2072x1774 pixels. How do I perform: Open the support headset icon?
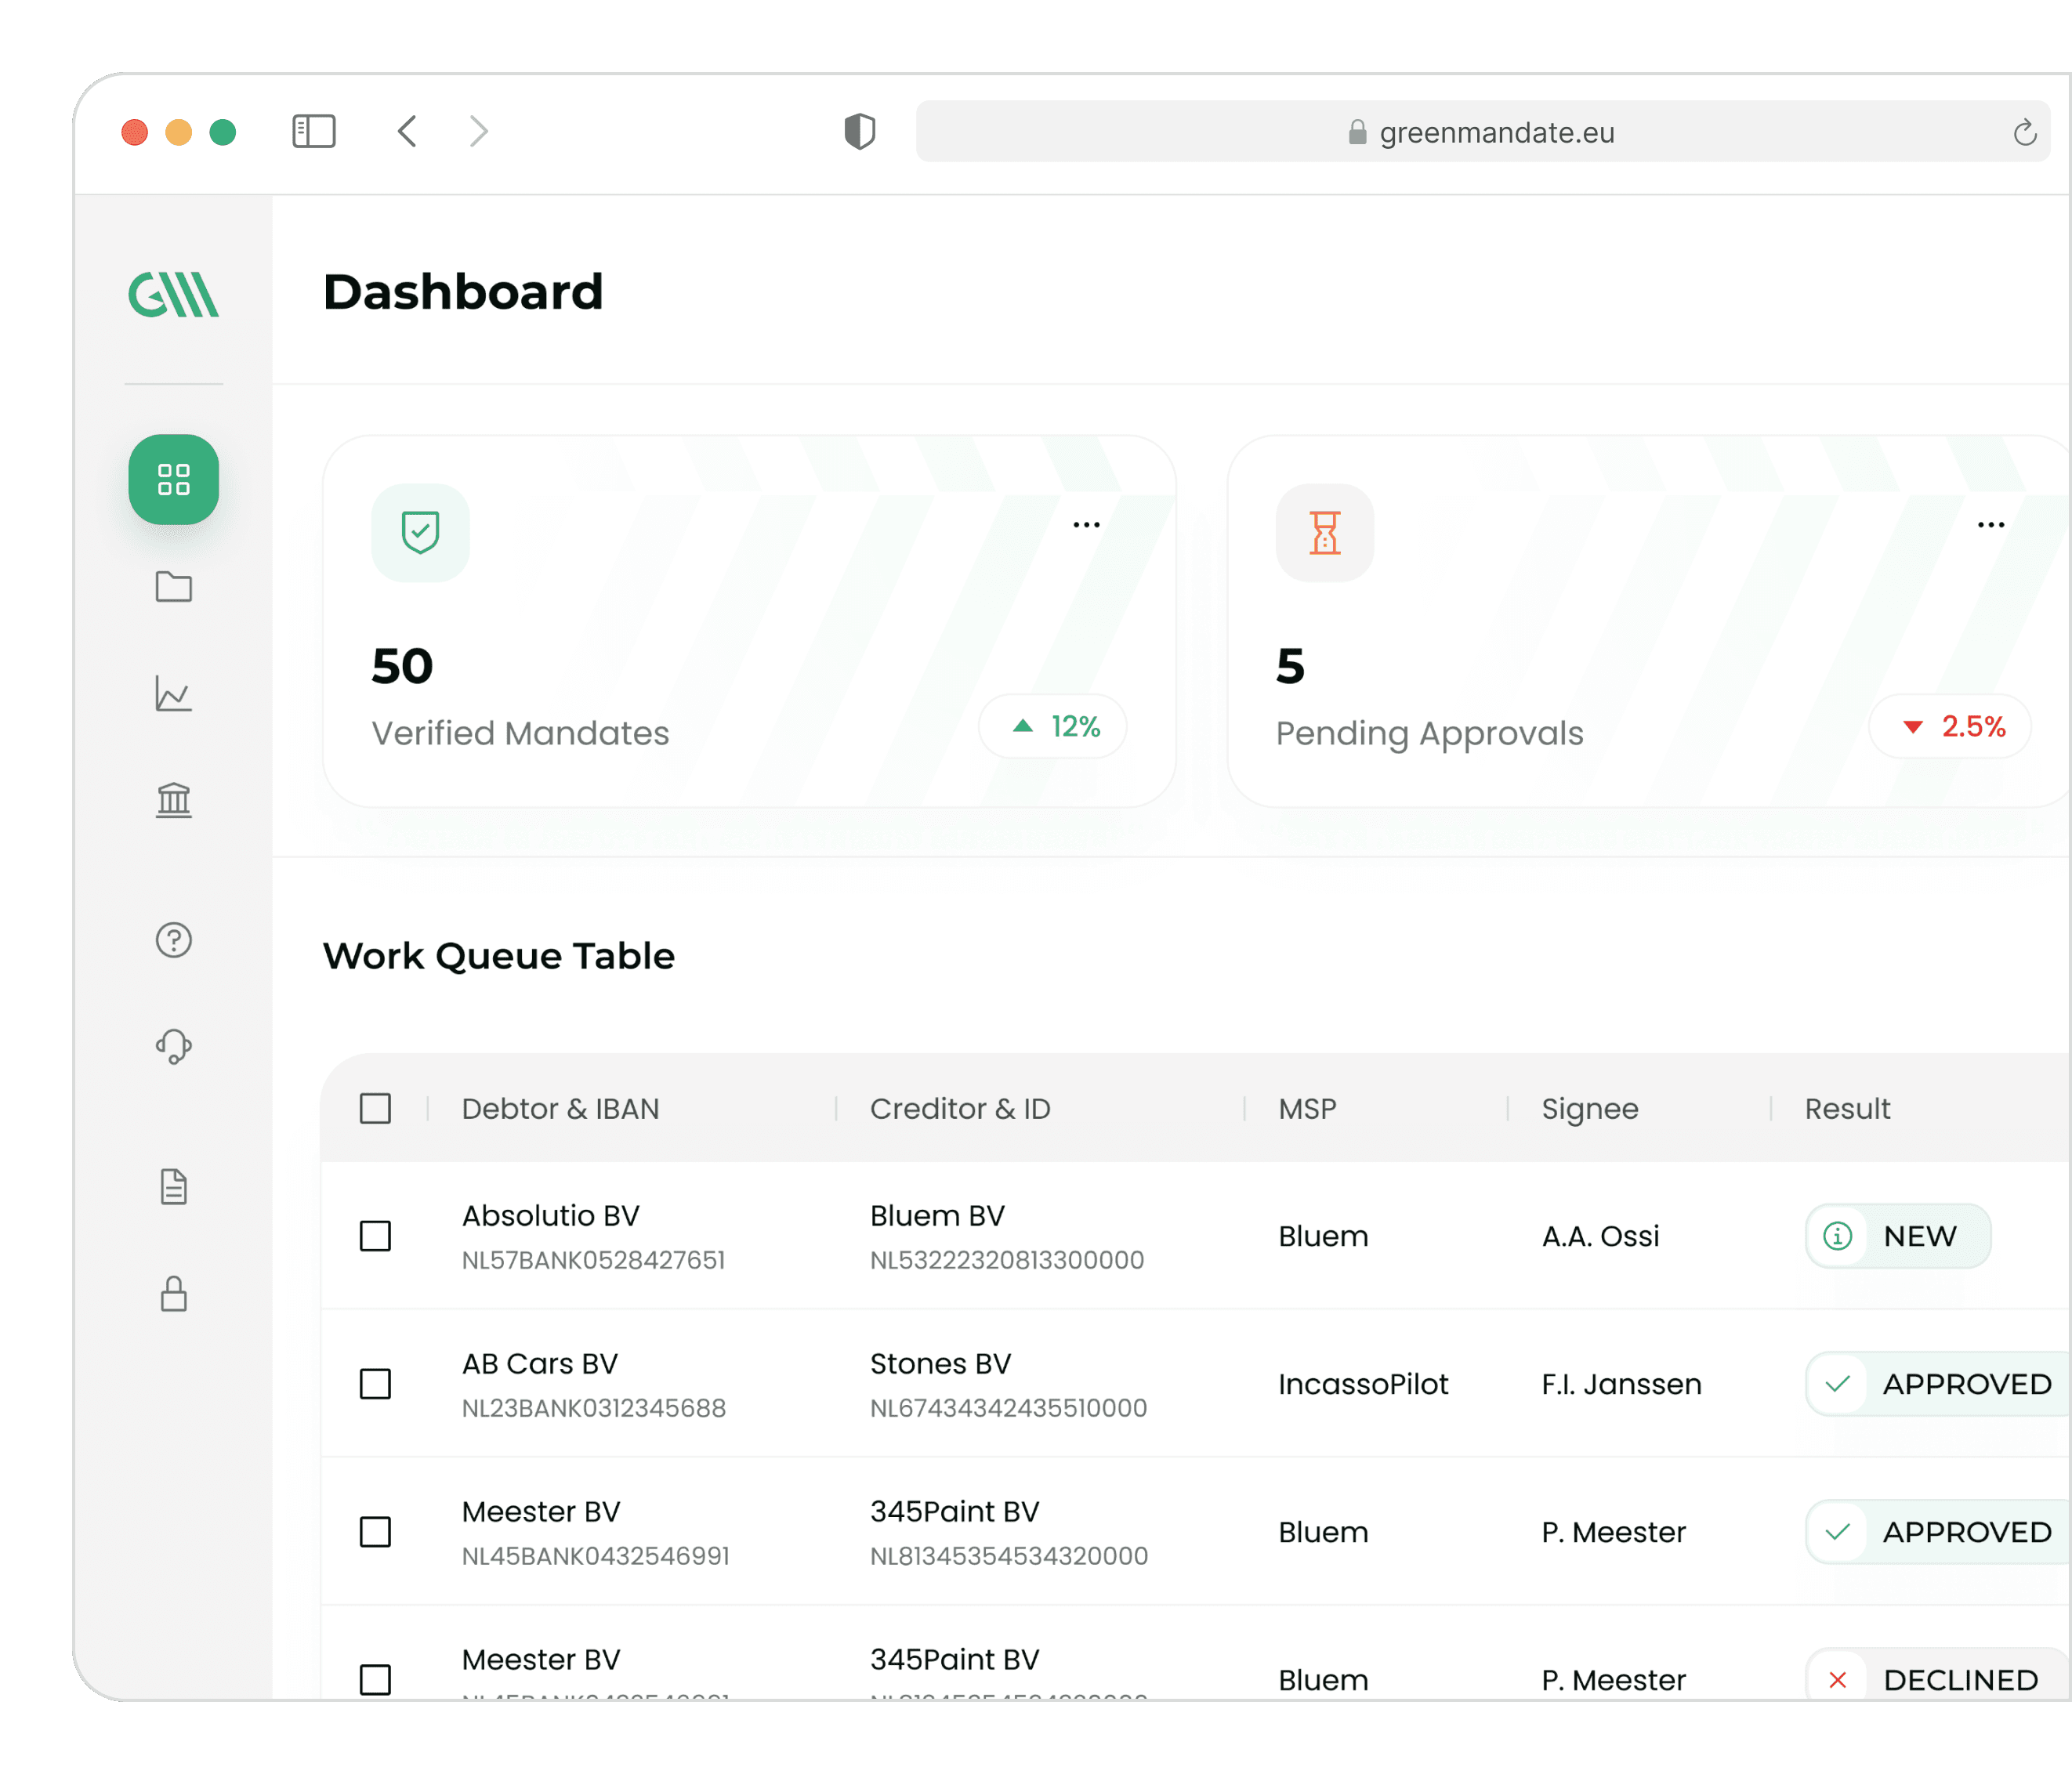173,1046
